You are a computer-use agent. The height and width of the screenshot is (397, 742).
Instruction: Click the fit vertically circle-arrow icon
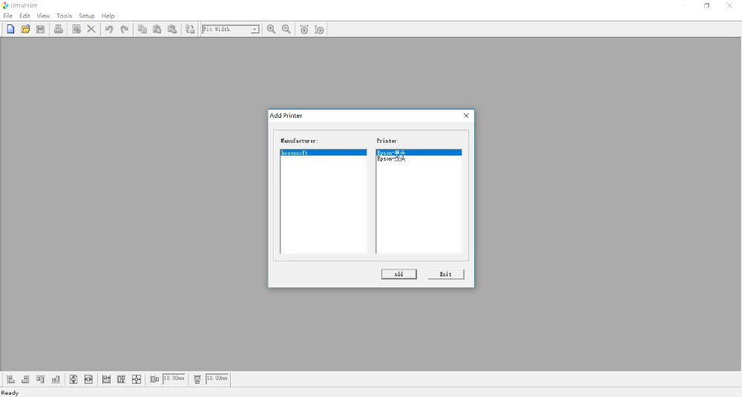click(x=319, y=30)
